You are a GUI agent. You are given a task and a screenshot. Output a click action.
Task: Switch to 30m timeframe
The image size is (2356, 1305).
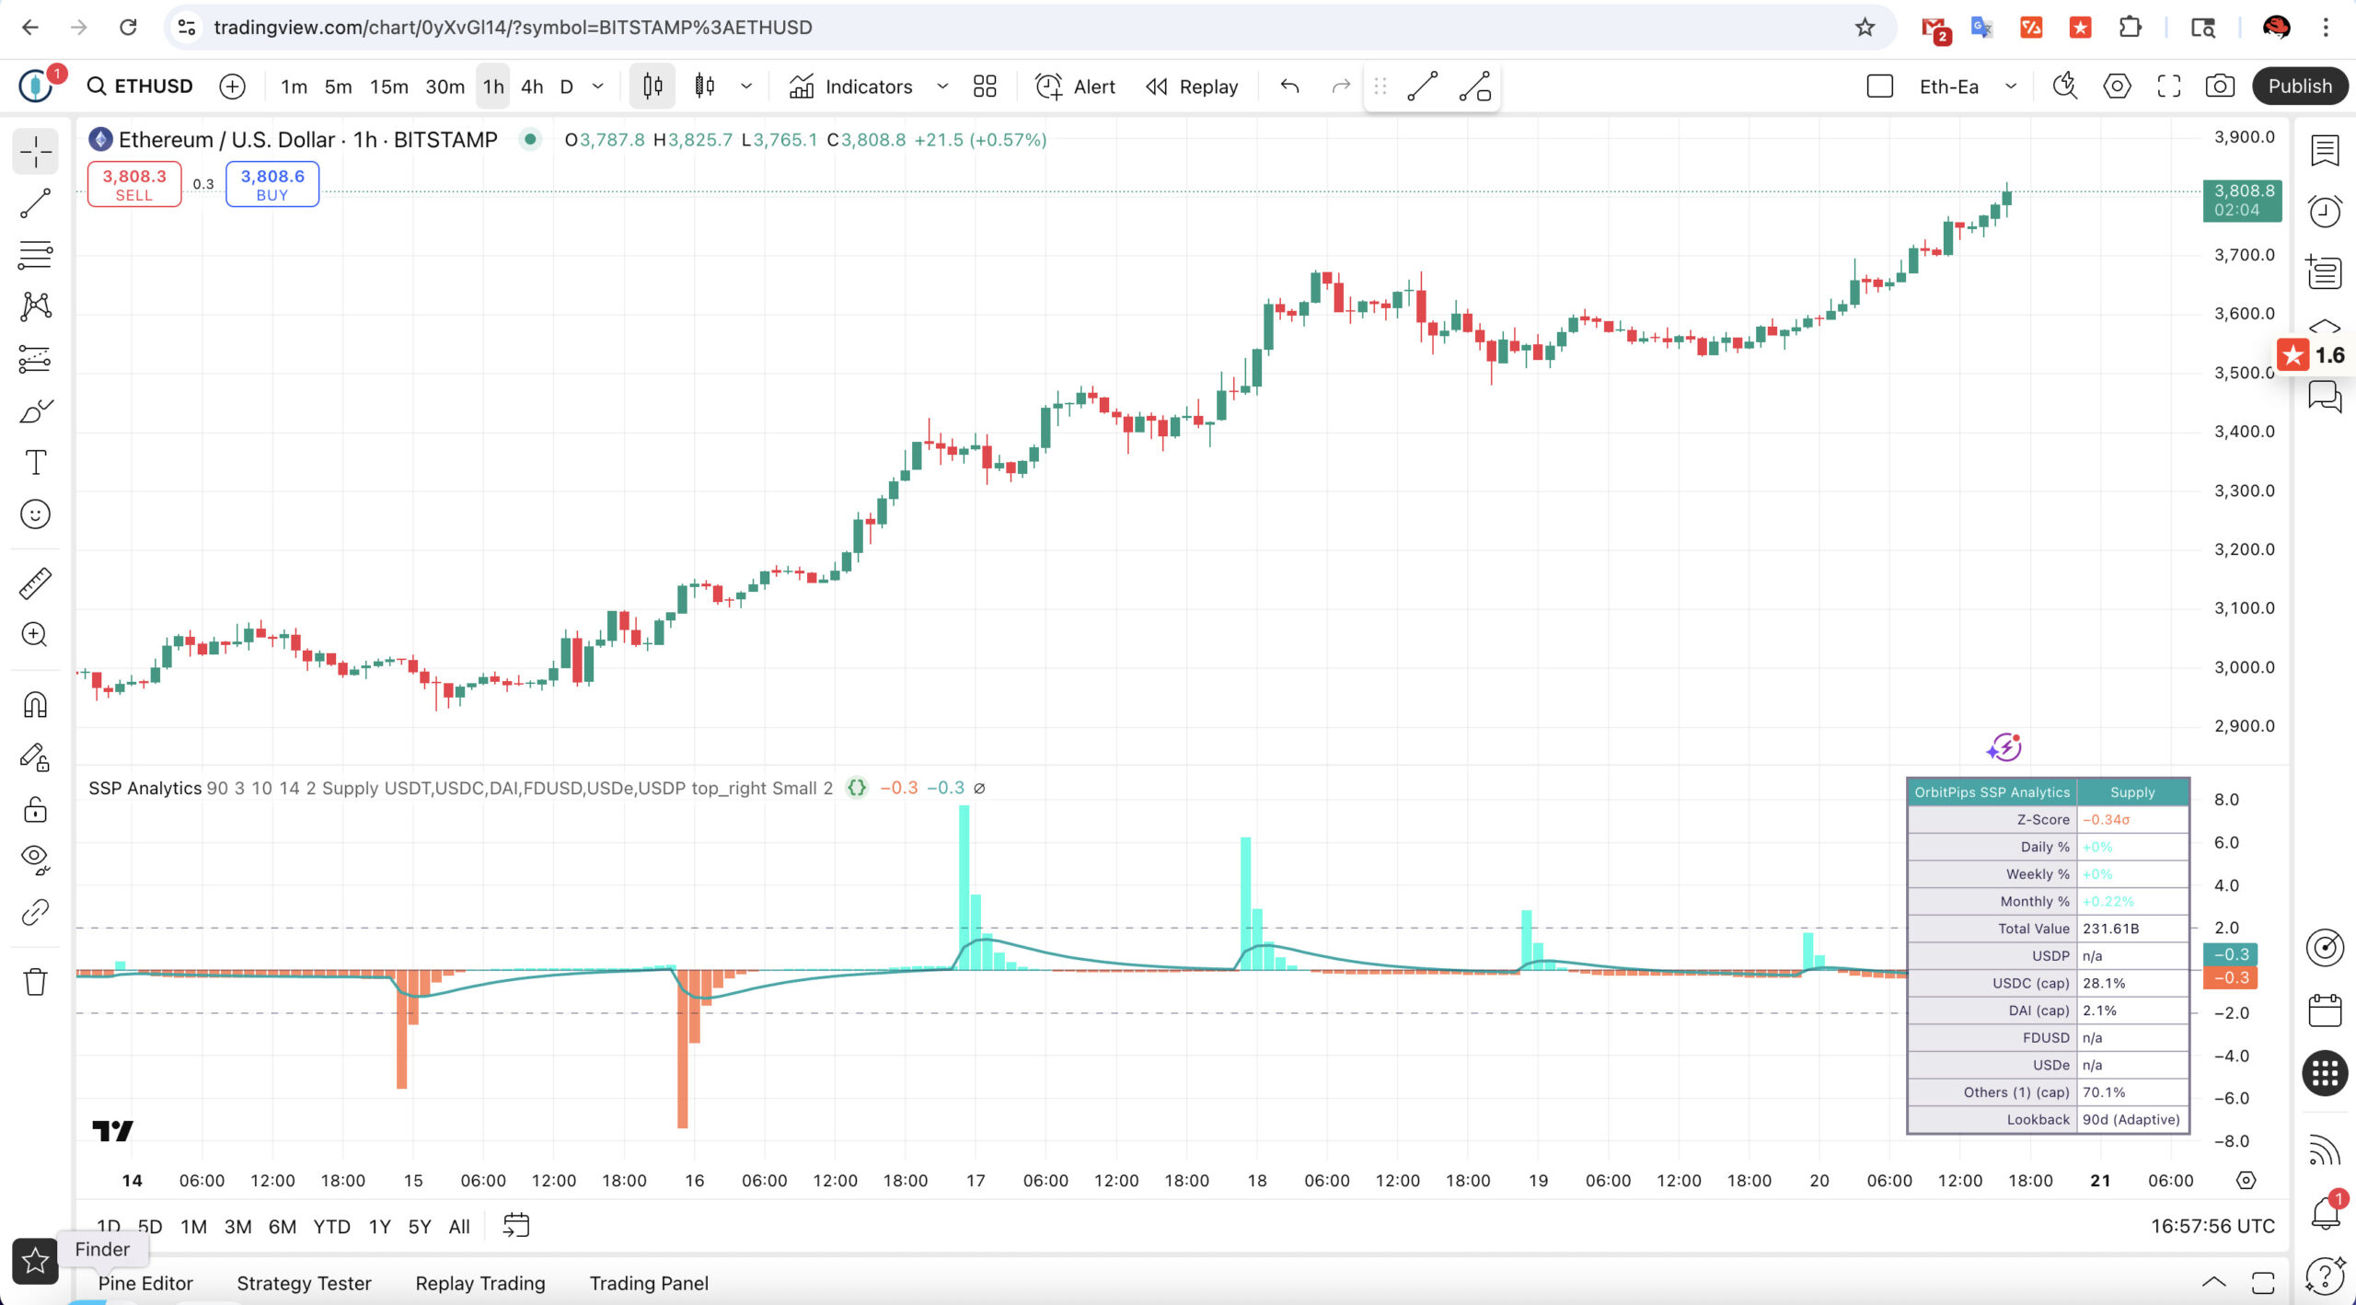pyautogui.click(x=445, y=87)
